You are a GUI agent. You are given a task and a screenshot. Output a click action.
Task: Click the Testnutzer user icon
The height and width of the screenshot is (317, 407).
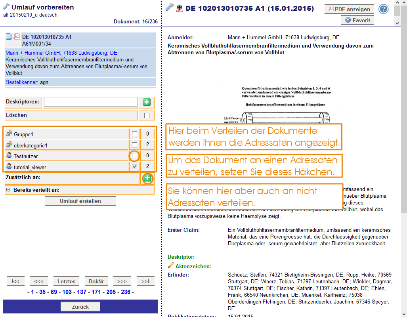click(x=9, y=155)
